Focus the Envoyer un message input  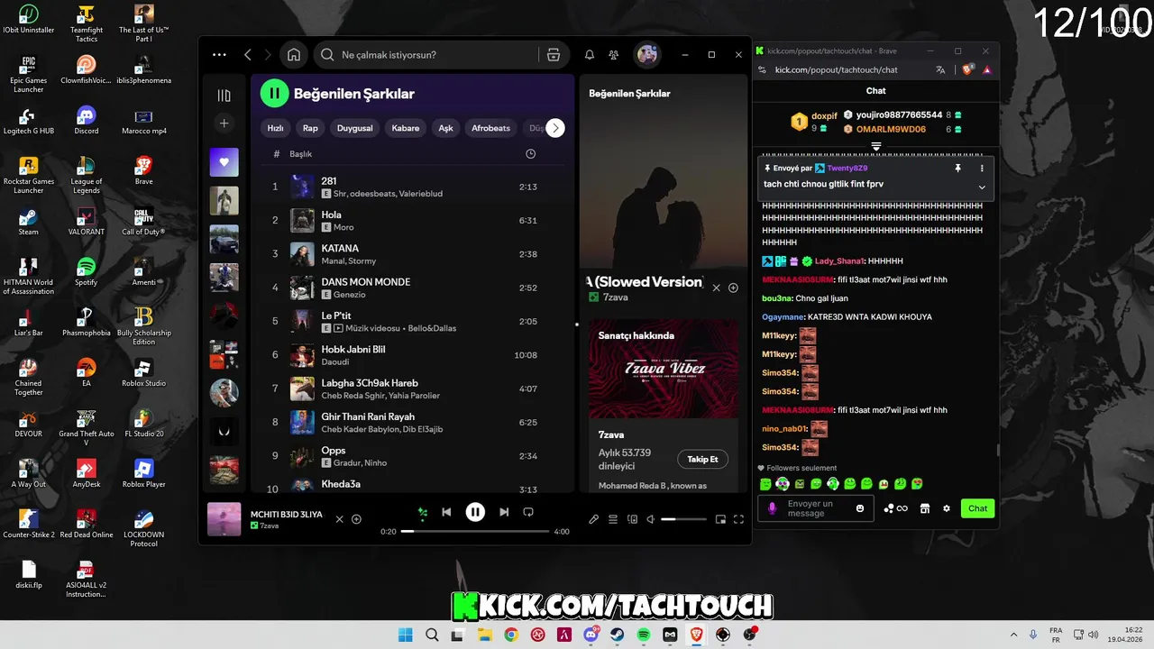[818, 508]
